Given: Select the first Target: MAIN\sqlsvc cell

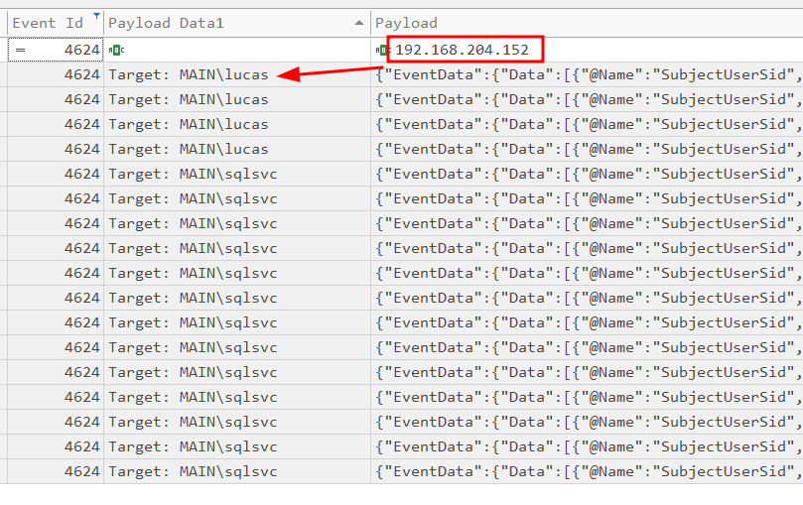Looking at the screenshot, I should [x=194, y=174].
